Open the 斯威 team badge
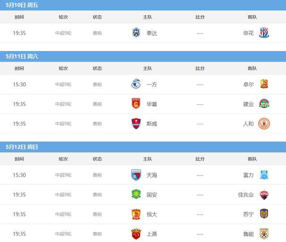Screen dimensions: 286x242 136,123
